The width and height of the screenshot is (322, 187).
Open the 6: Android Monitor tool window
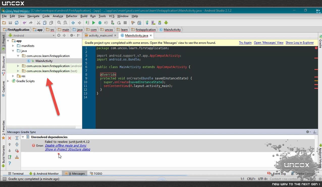click(44, 174)
